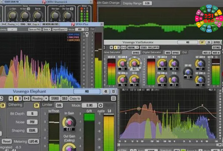Open Bit Depth selector showing 16
Image resolution: width=223 pixels, height=151 pixels.
tap(32, 114)
